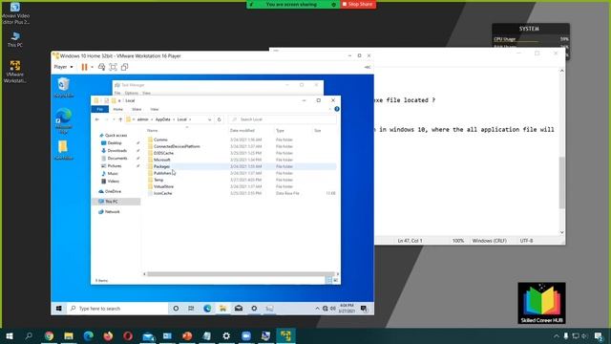Open Task View in the guest taskbar
Image resolution: width=611 pixels, height=344 pixels.
click(191, 308)
